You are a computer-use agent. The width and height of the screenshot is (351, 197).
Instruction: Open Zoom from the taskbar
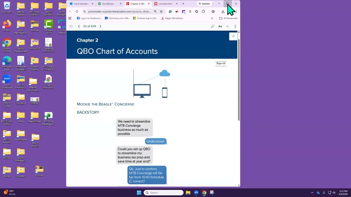[196, 193]
